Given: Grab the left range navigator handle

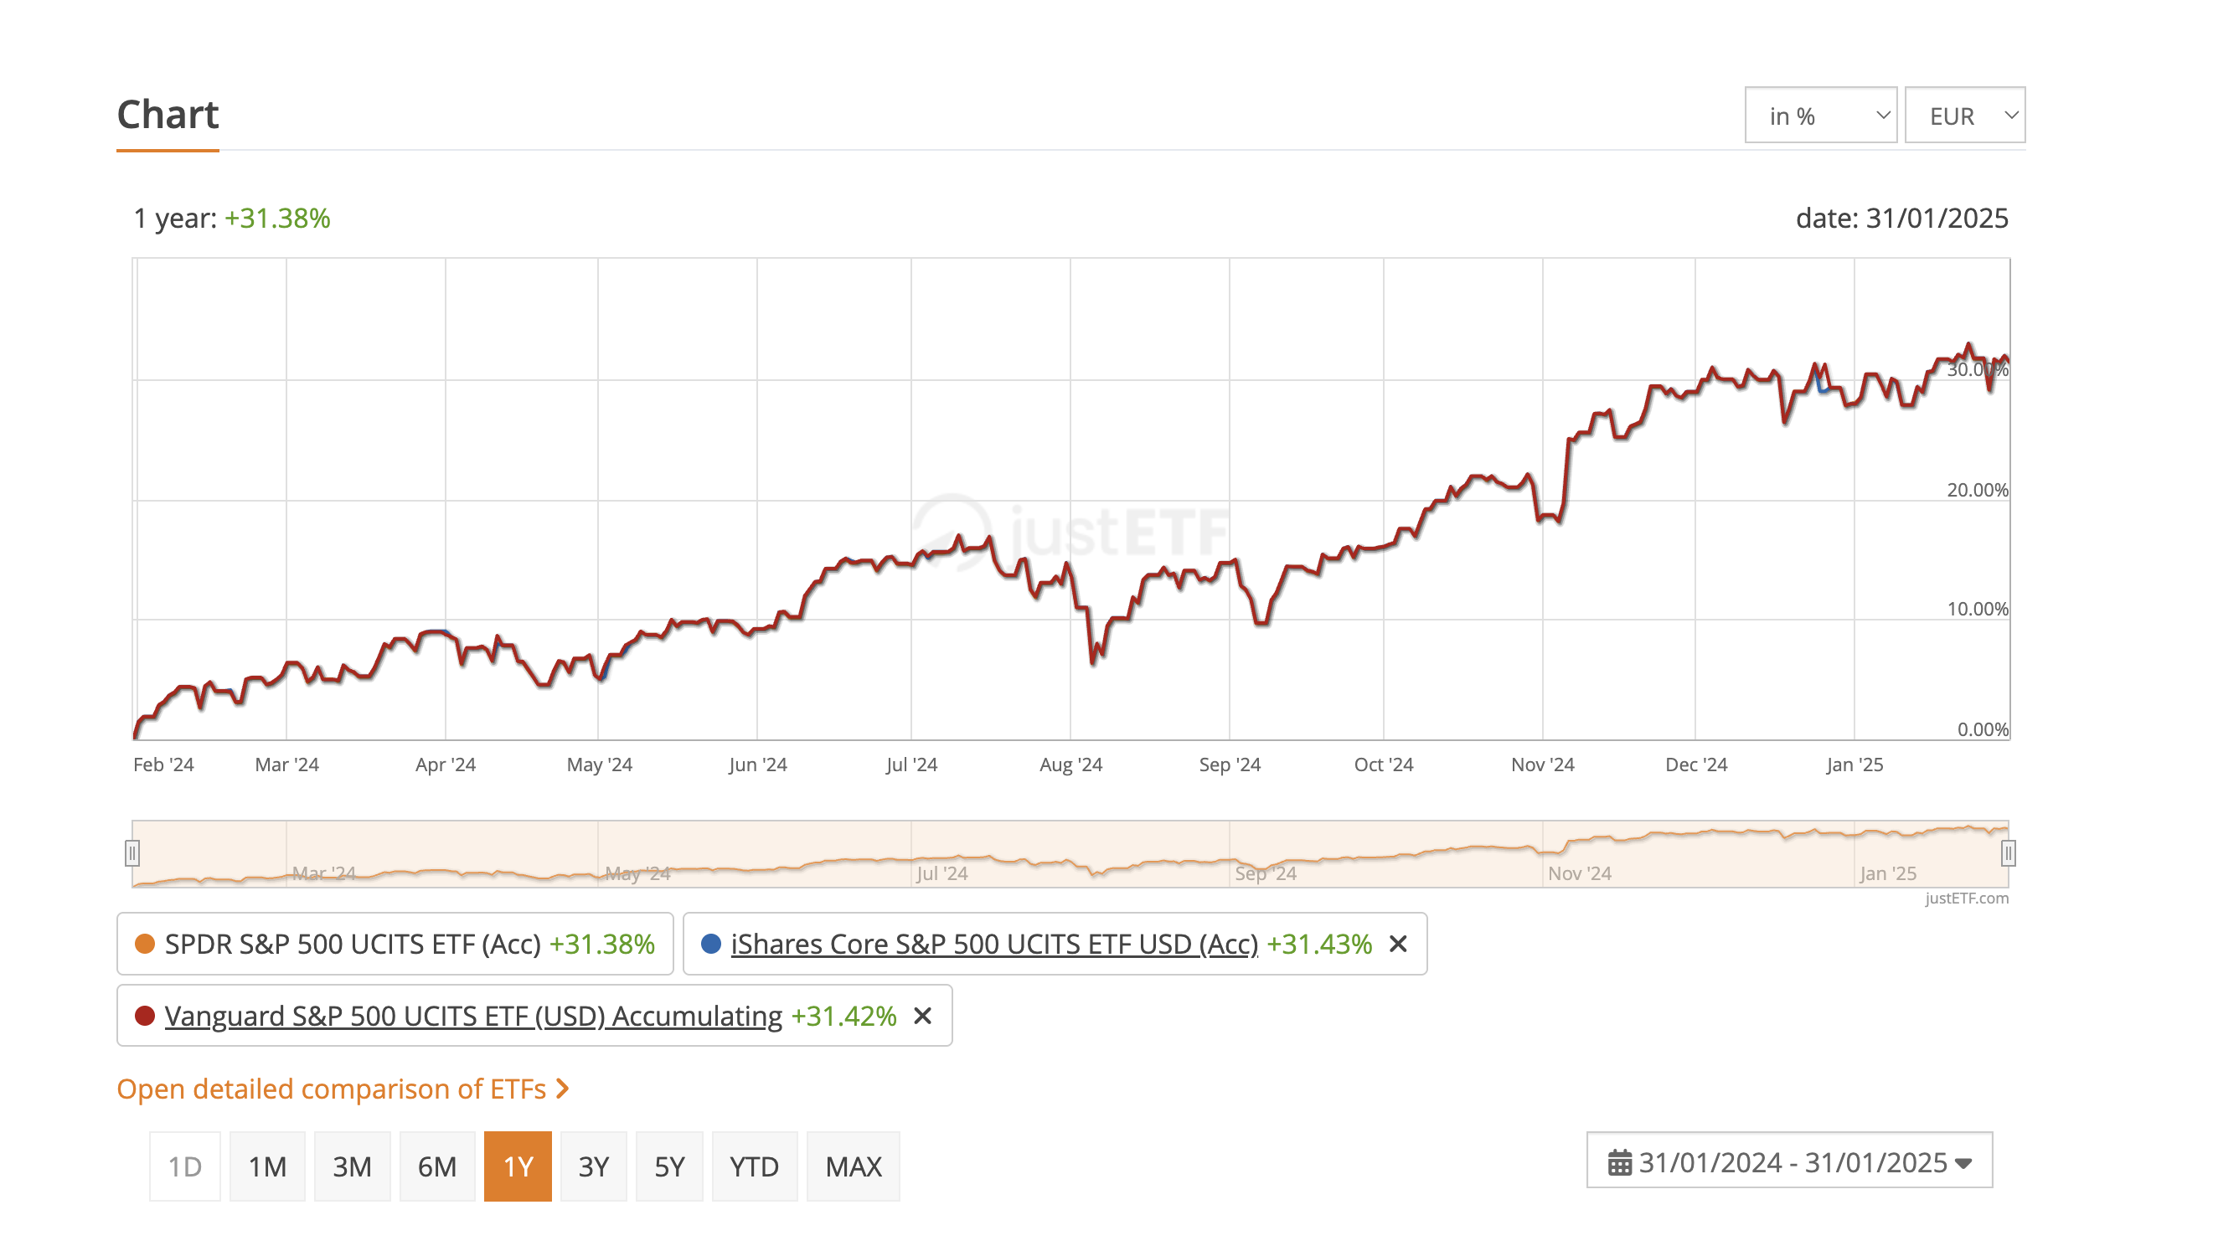Looking at the screenshot, I should 132,853.
